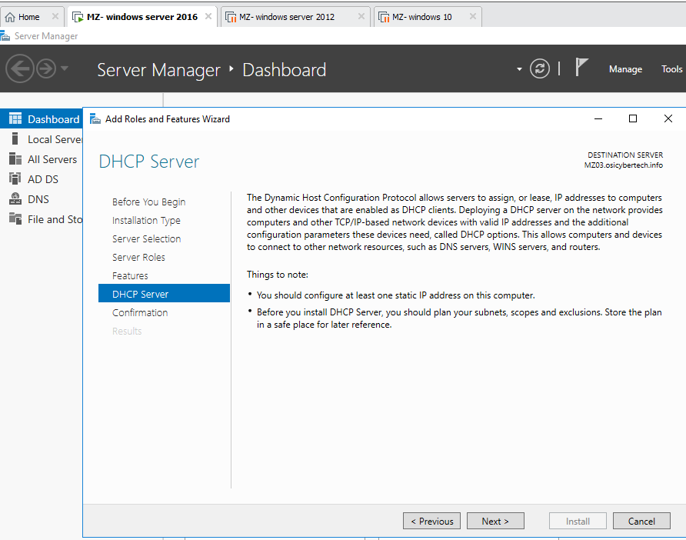
Task: Refresh the Server Manager dashboard
Action: click(x=539, y=68)
